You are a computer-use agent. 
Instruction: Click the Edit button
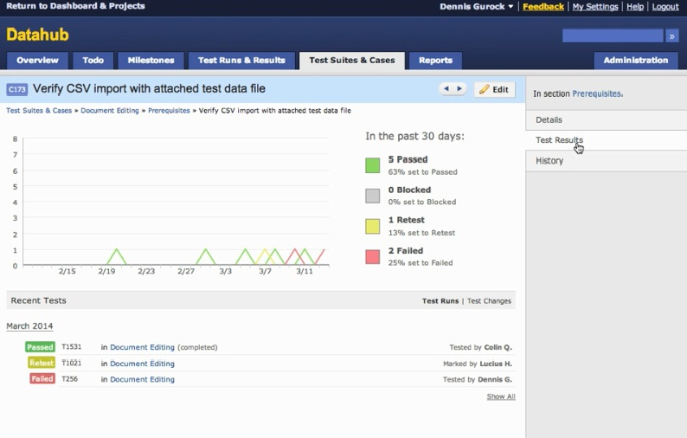click(494, 89)
